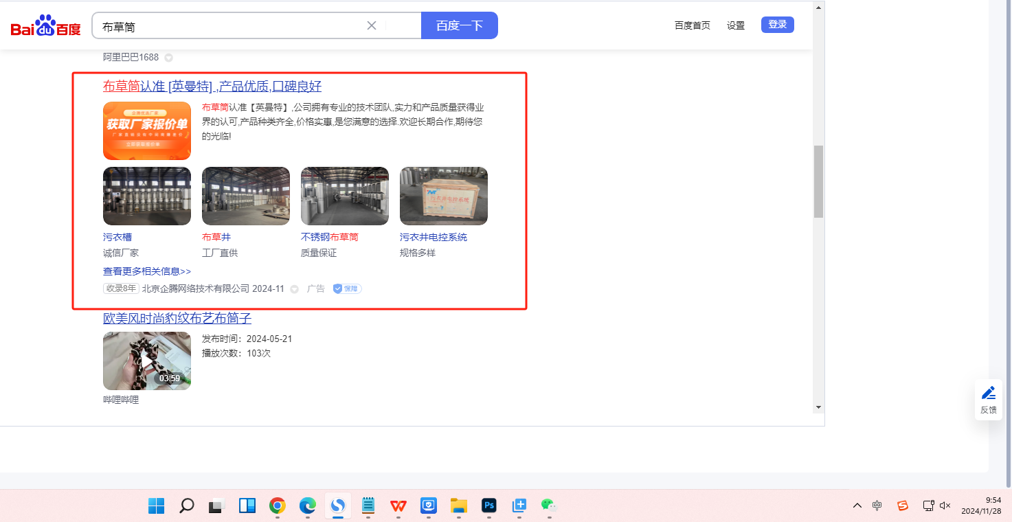Launch WeChat from the taskbar
Image resolution: width=1012 pixels, height=522 pixels.
tap(548, 506)
